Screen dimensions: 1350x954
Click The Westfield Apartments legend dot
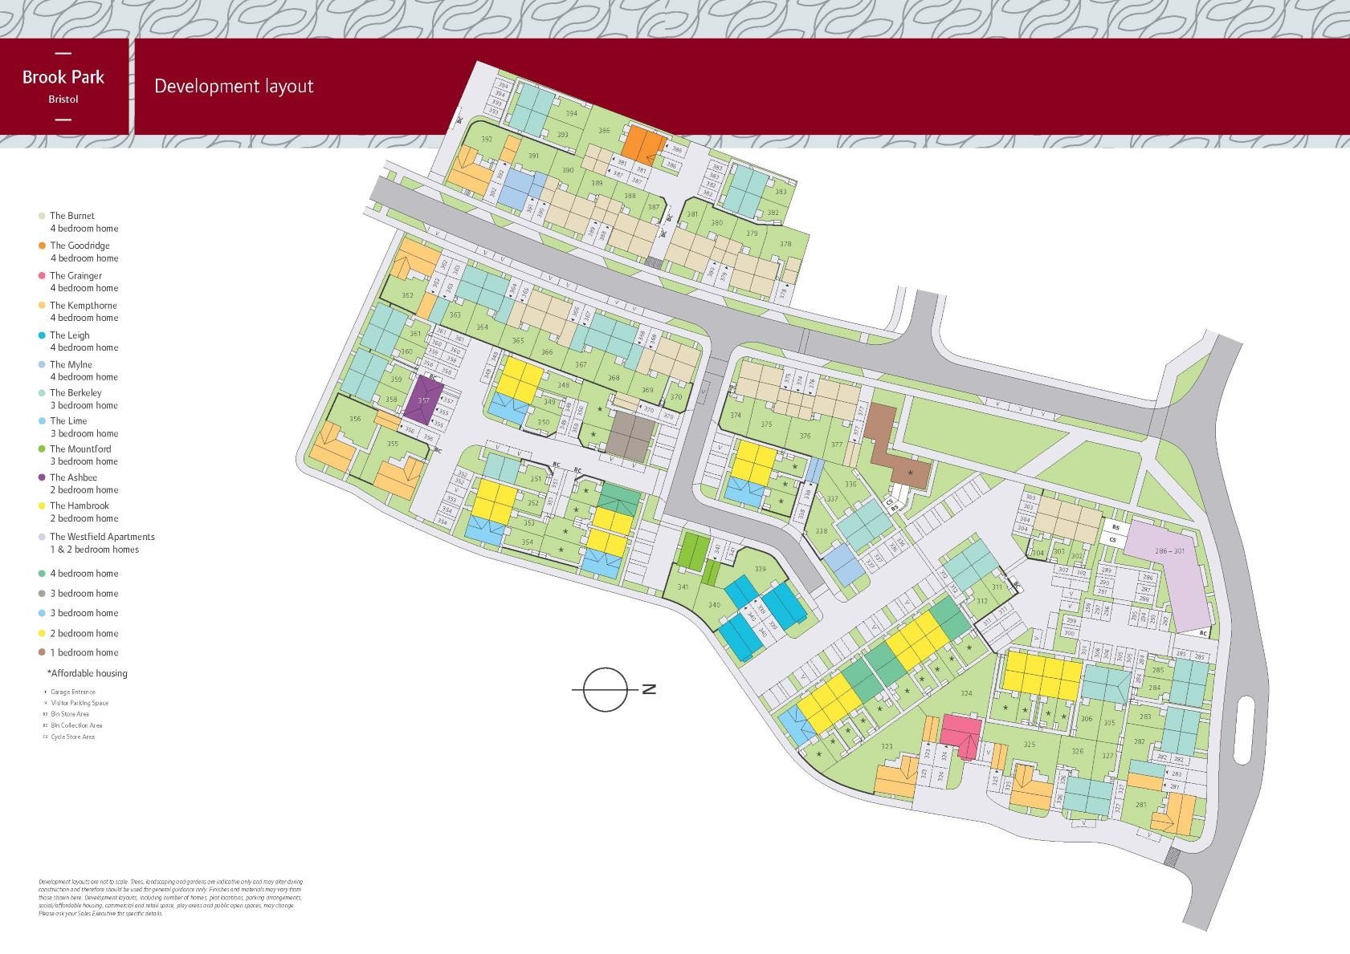click(42, 537)
